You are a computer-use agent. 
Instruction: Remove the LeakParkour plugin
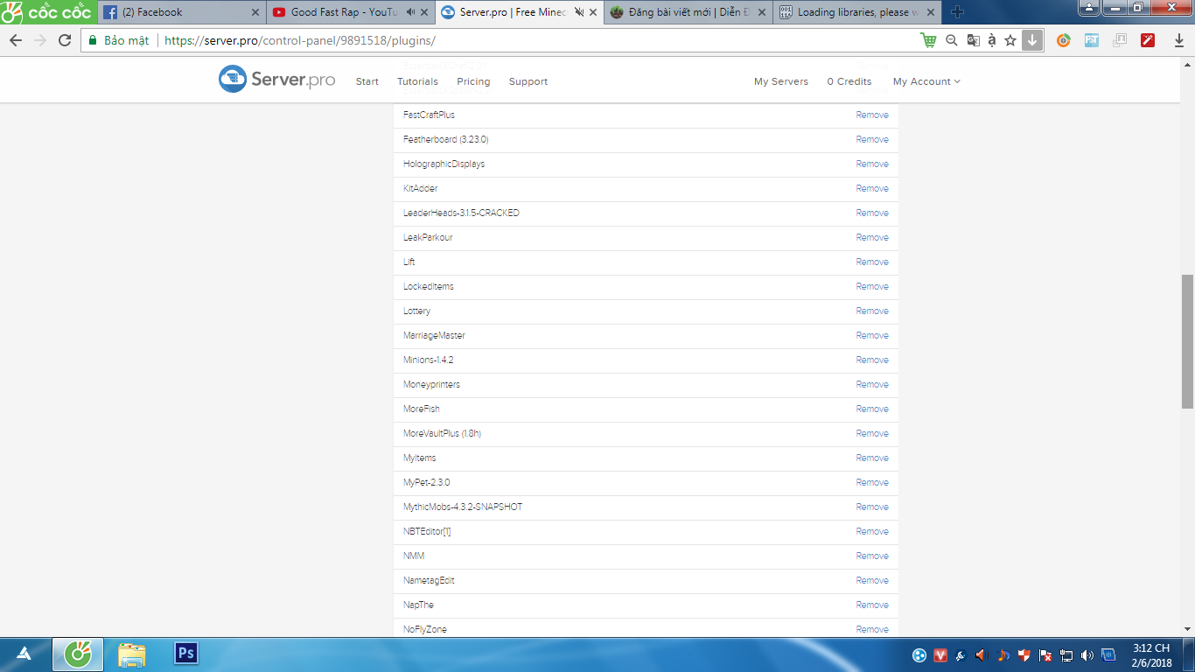pyautogui.click(x=872, y=237)
